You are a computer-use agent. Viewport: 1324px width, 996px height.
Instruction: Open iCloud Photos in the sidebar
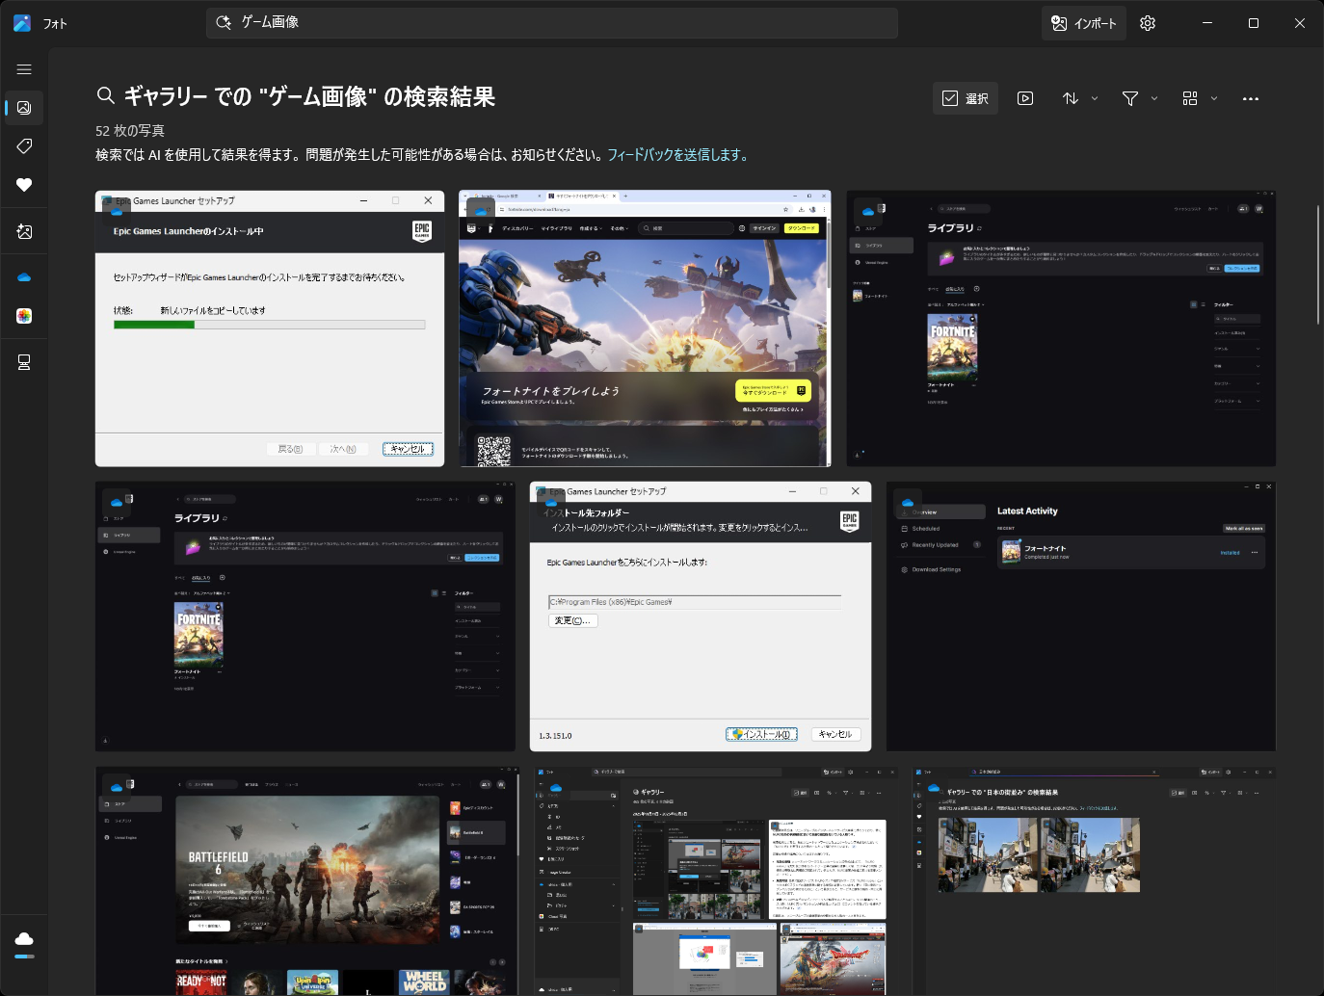(x=24, y=316)
